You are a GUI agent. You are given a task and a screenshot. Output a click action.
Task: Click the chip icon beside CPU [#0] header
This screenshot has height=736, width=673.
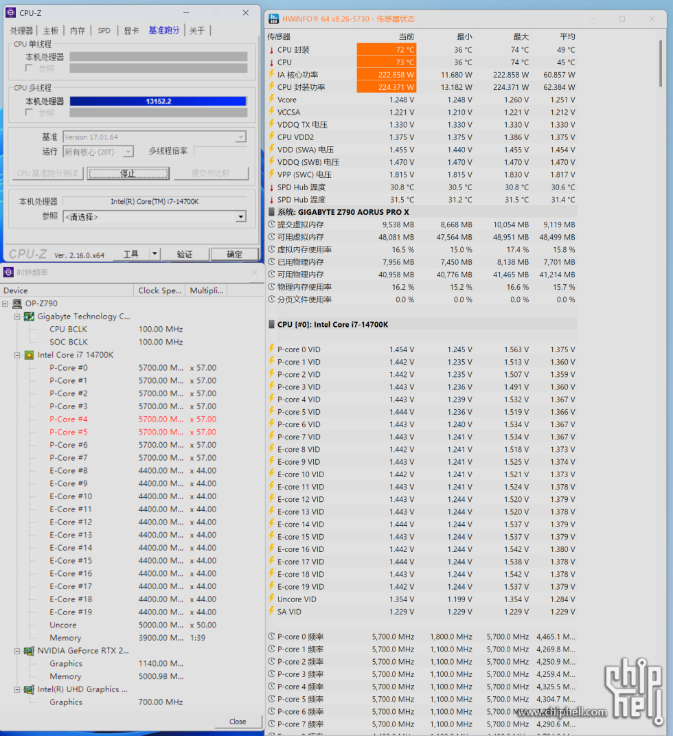(271, 324)
